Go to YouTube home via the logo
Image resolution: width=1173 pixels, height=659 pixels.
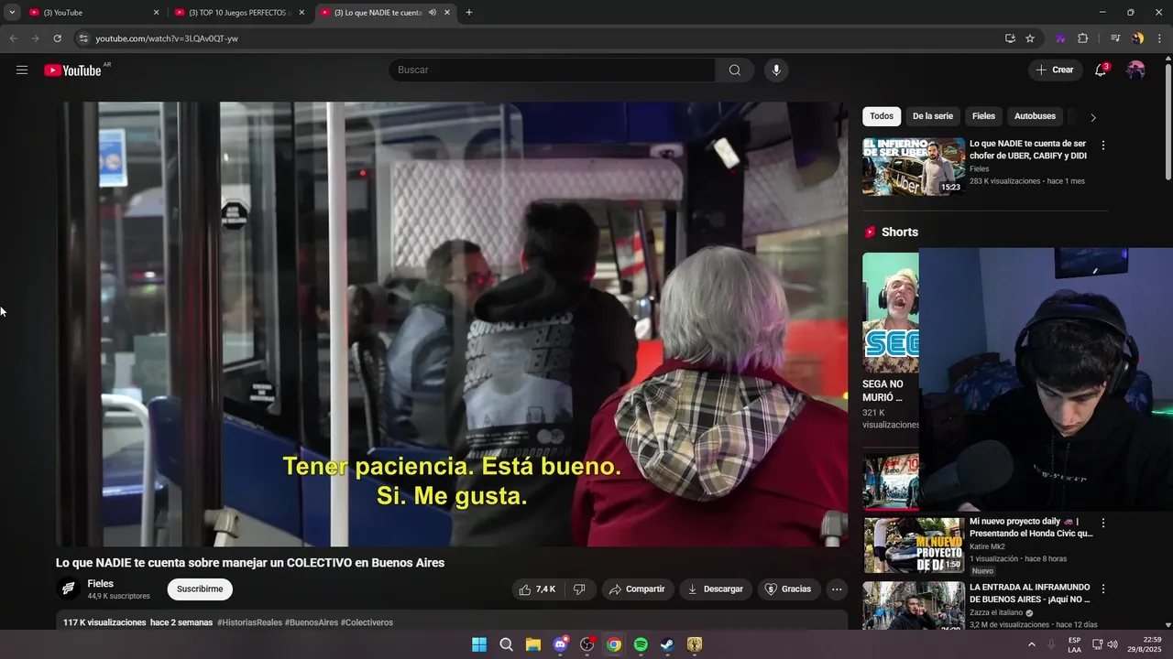[72, 70]
